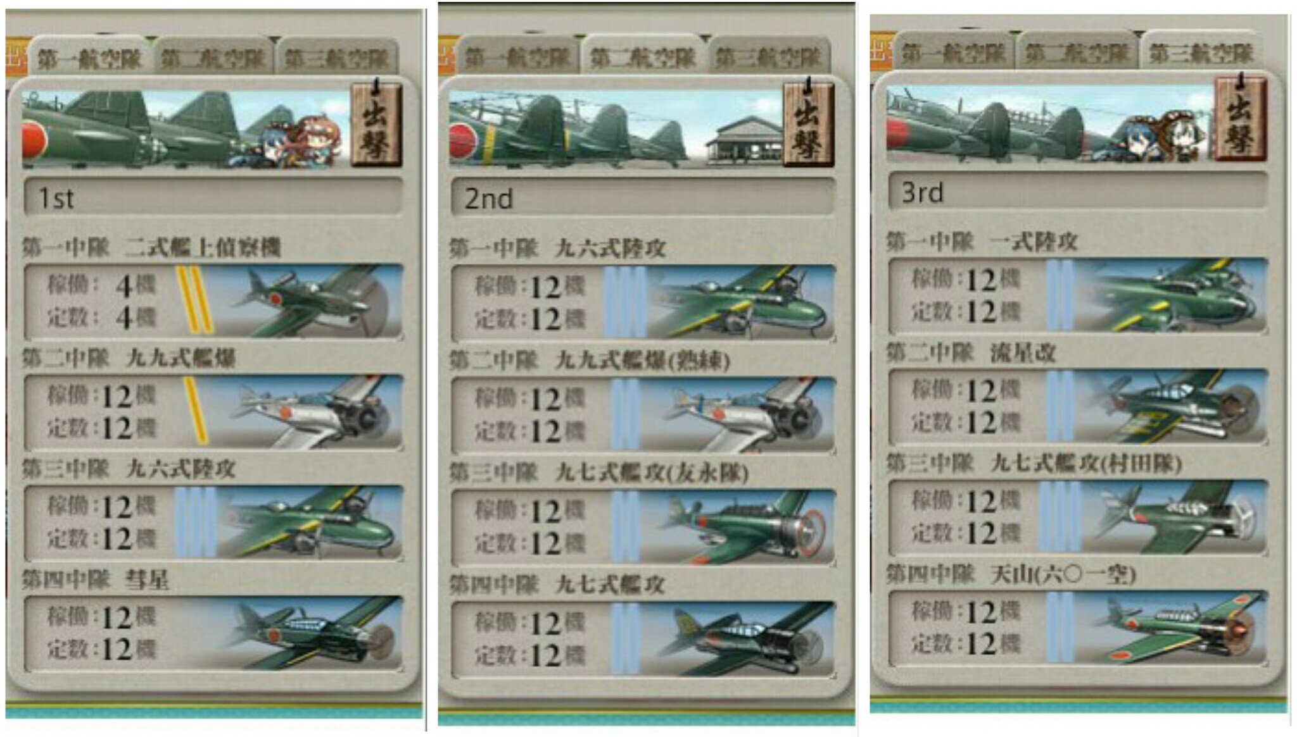Choose the 九七式艦攻(友永隊) plane slot
1297x737 pixels.
pyautogui.click(x=643, y=527)
